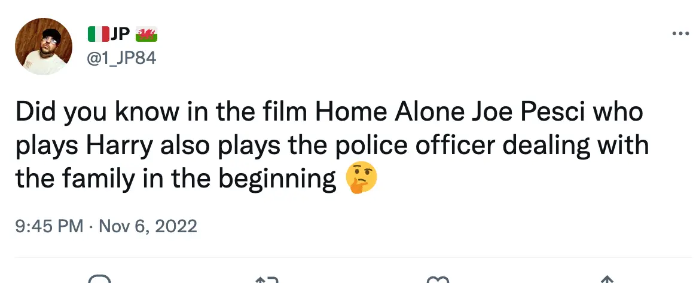Open the 9:45 PM timestamp link
The height and width of the screenshot is (283, 696).
50,226
